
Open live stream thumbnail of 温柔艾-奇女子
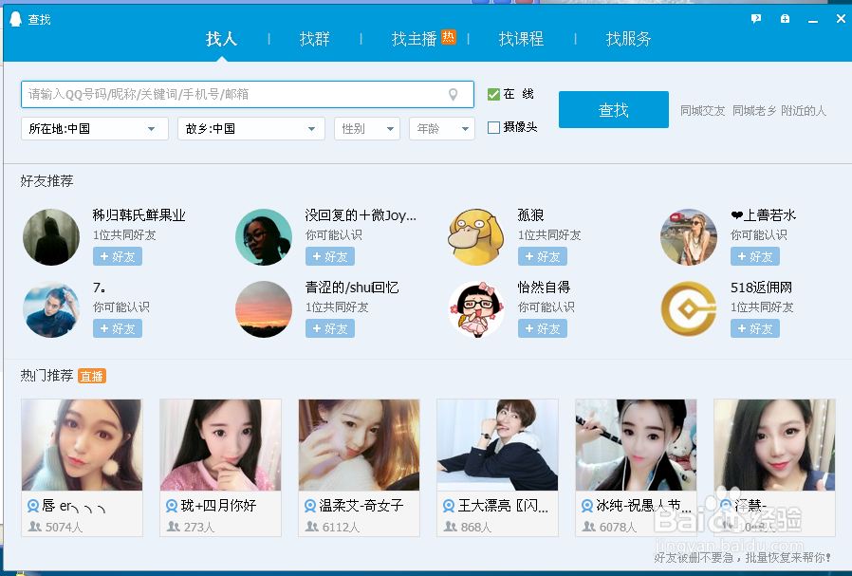coord(360,445)
